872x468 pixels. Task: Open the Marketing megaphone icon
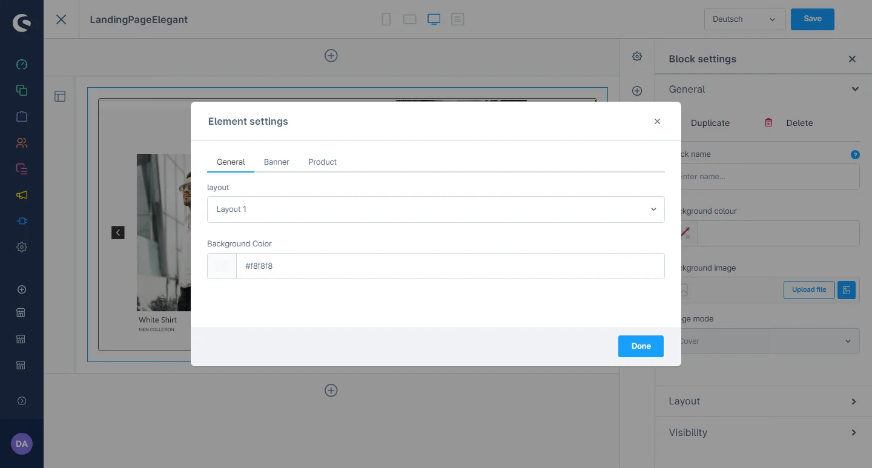(x=22, y=195)
